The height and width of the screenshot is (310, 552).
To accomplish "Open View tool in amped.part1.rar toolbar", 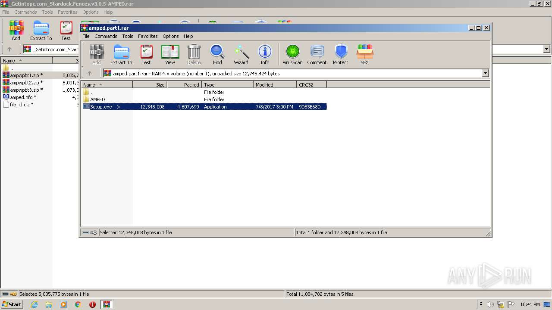I will tap(170, 55).
